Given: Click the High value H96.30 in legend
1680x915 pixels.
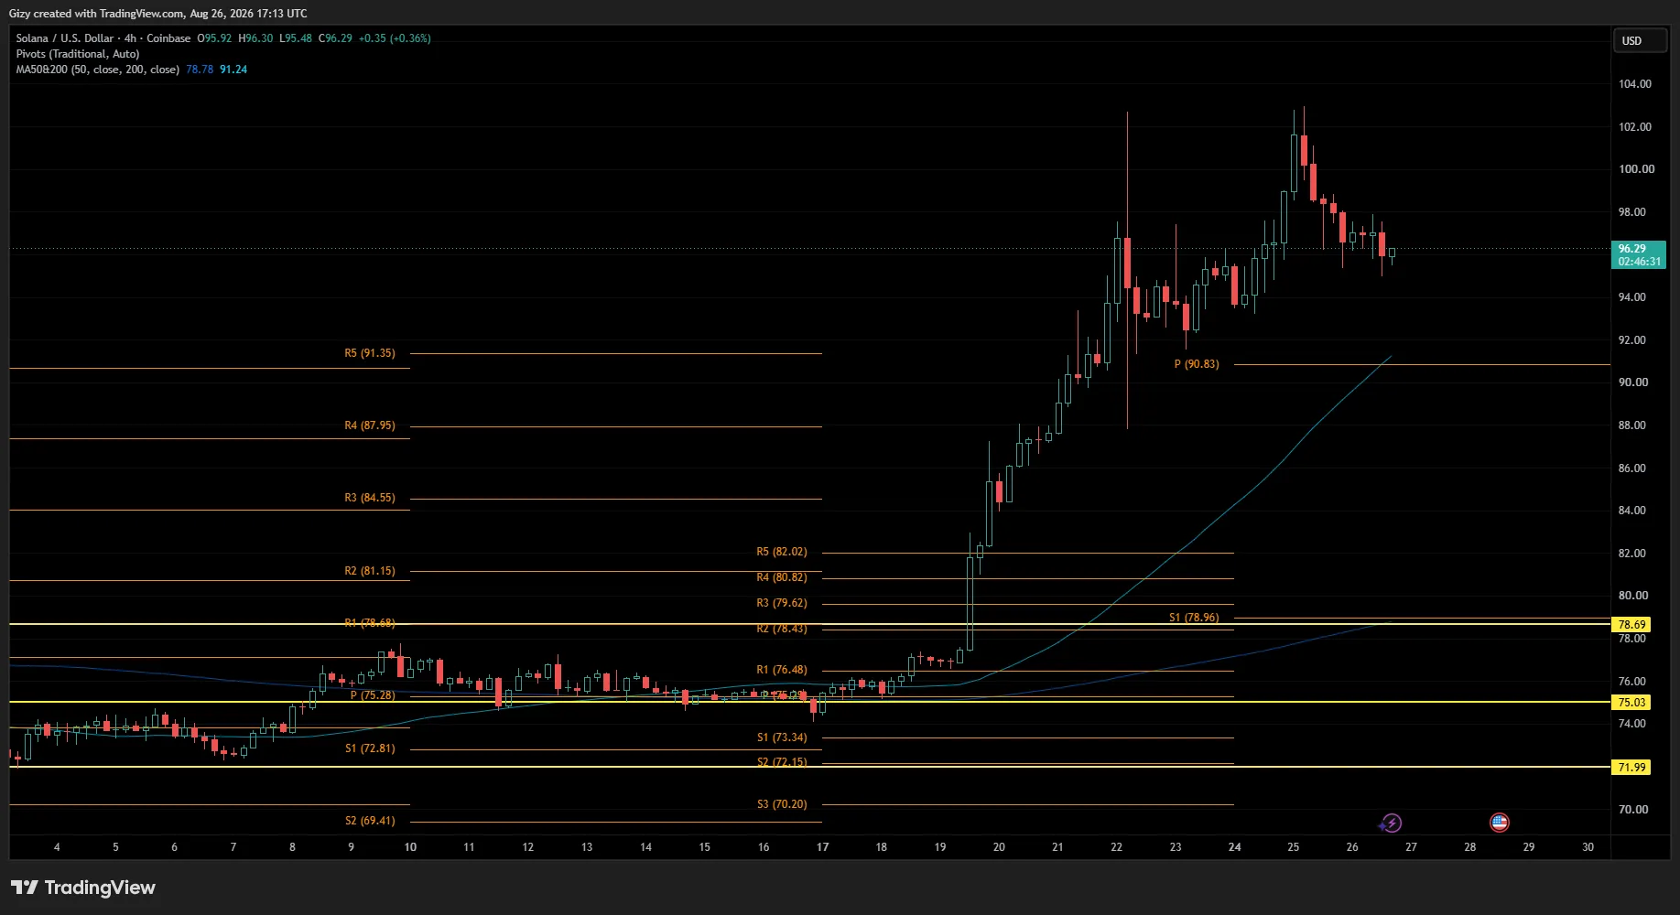Looking at the screenshot, I should point(255,38).
